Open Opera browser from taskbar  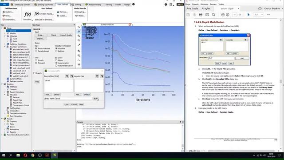pos(25,155)
